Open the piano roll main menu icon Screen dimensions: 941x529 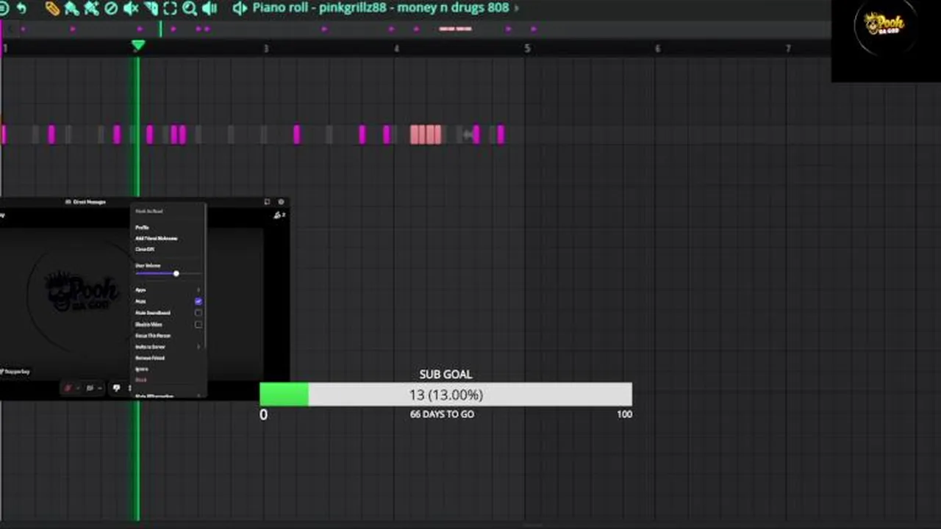(x=4, y=8)
